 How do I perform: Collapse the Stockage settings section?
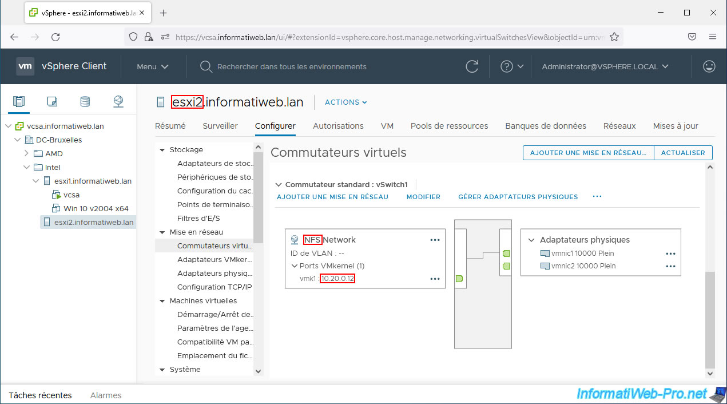162,150
